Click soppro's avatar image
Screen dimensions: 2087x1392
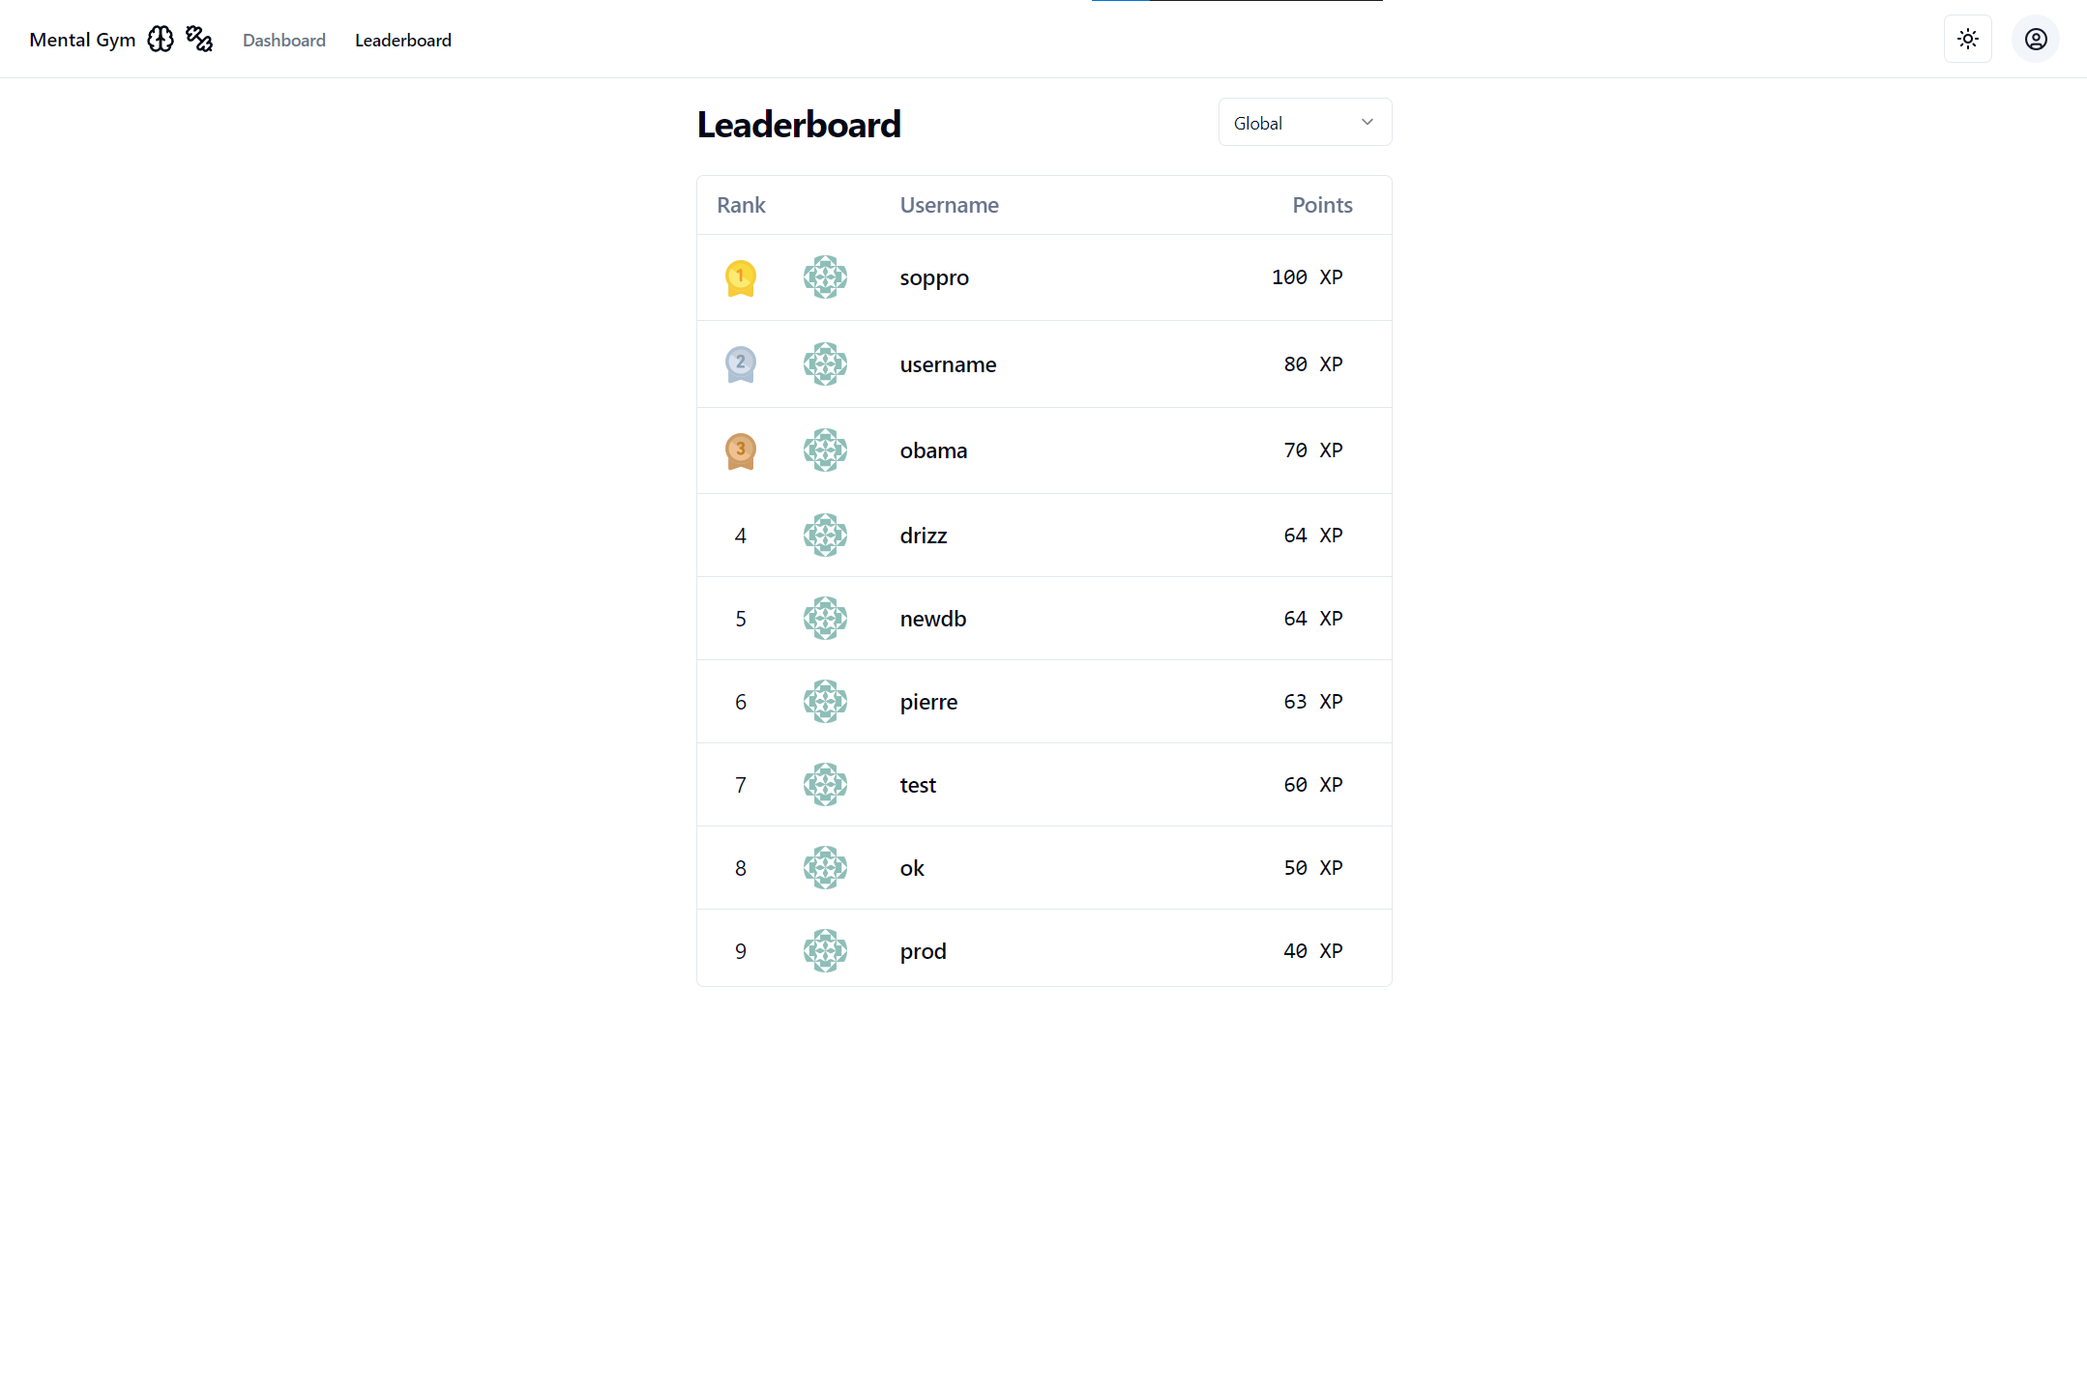(x=825, y=277)
